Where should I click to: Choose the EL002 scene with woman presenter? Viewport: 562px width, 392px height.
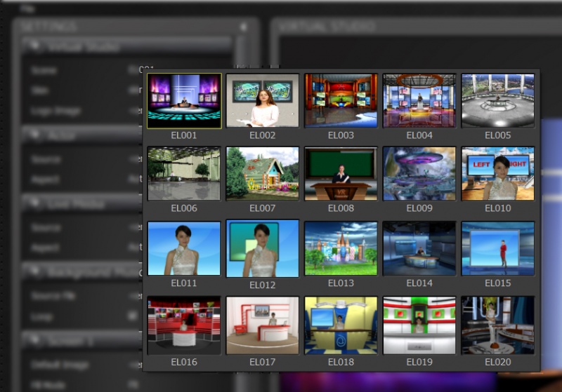click(x=262, y=100)
